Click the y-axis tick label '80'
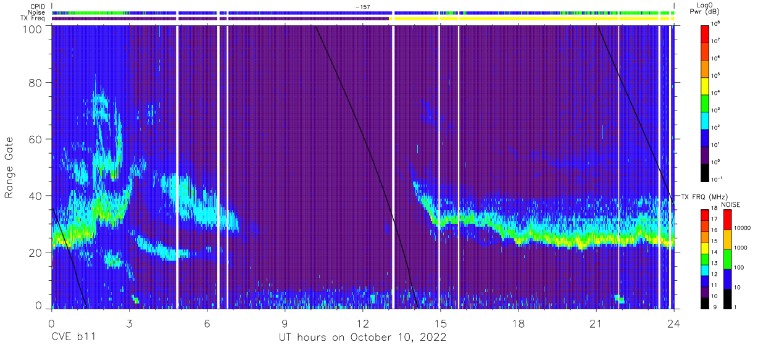 (x=35, y=83)
